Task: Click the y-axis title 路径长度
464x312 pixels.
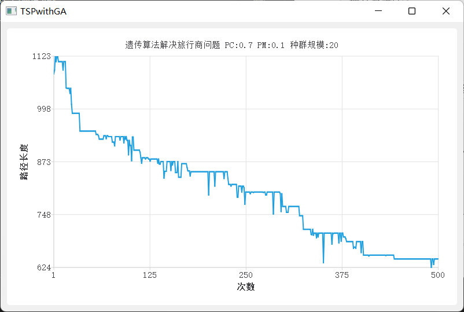Action: click(x=24, y=161)
